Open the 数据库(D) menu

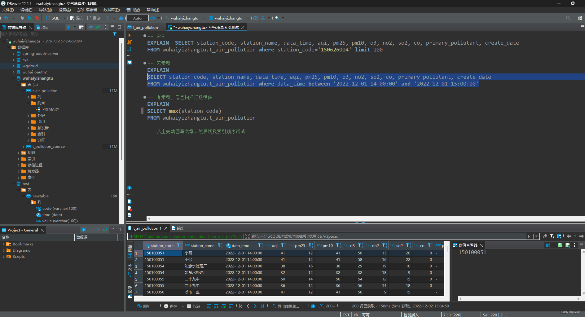click(x=112, y=10)
